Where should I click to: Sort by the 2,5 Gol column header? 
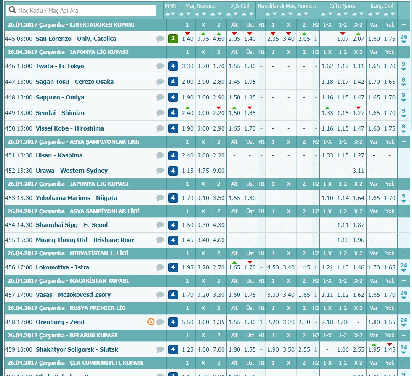[x=239, y=6]
